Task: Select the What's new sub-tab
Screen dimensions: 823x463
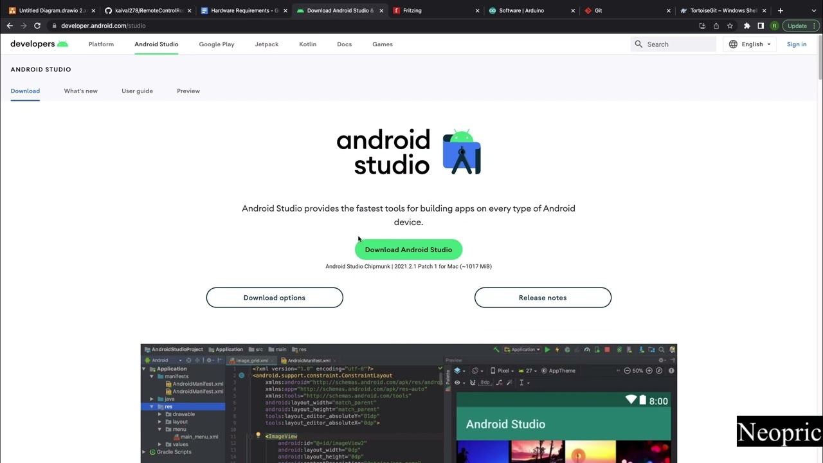Action: [80, 91]
